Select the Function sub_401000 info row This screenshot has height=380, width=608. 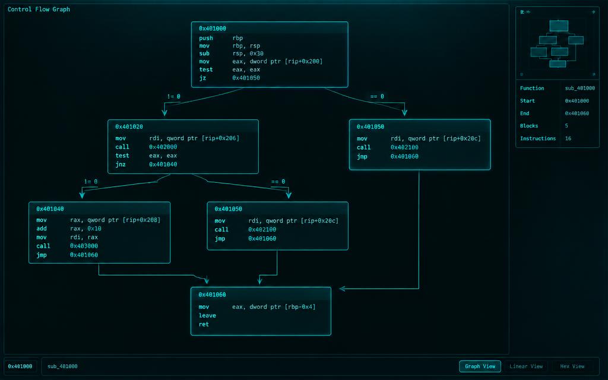557,88
